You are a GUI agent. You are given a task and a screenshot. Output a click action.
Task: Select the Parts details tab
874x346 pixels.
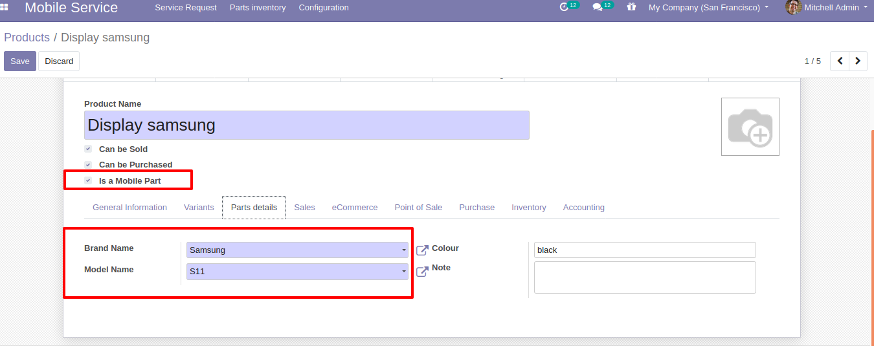pyautogui.click(x=254, y=208)
